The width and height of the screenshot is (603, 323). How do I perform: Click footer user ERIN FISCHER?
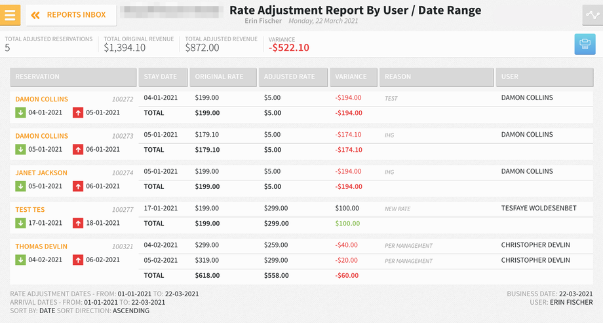(572, 302)
